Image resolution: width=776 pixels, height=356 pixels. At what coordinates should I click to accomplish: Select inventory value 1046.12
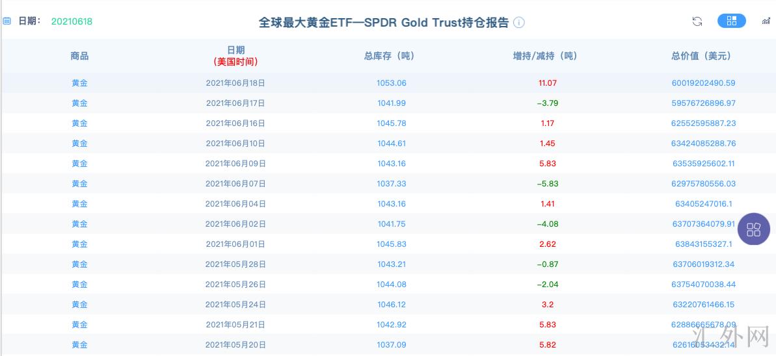(392, 305)
